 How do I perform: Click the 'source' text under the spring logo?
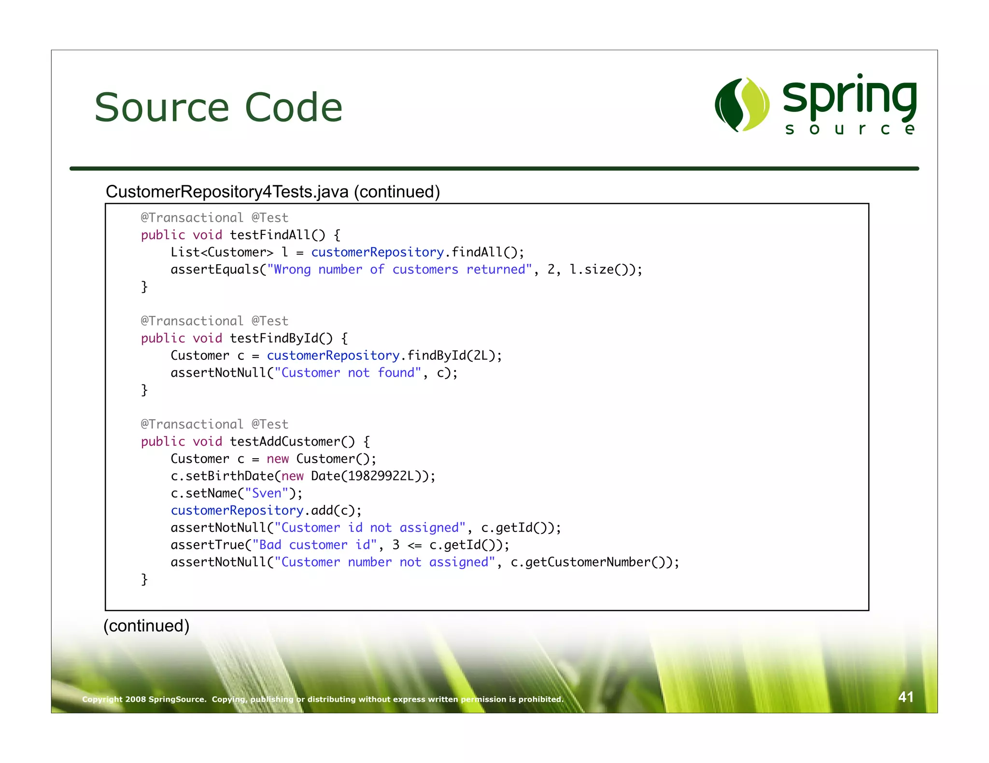coord(849,129)
